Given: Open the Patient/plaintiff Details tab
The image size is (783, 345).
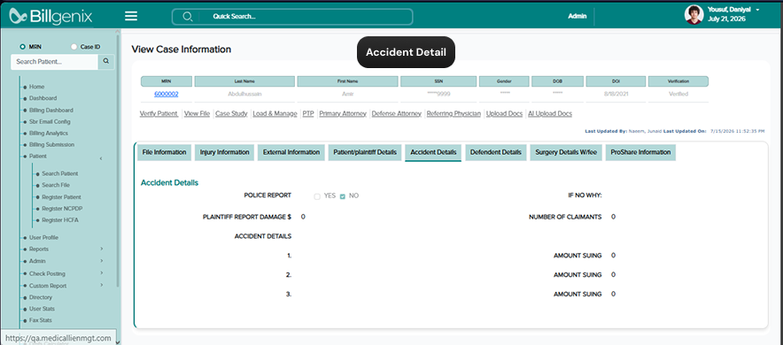Looking at the screenshot, I should pos(365,152).
